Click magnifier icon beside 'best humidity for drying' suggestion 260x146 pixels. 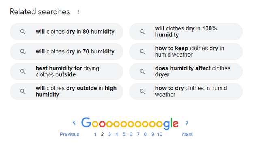click(x=23, y=71)
